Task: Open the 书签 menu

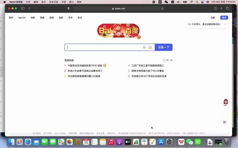Action: [63, 2]
